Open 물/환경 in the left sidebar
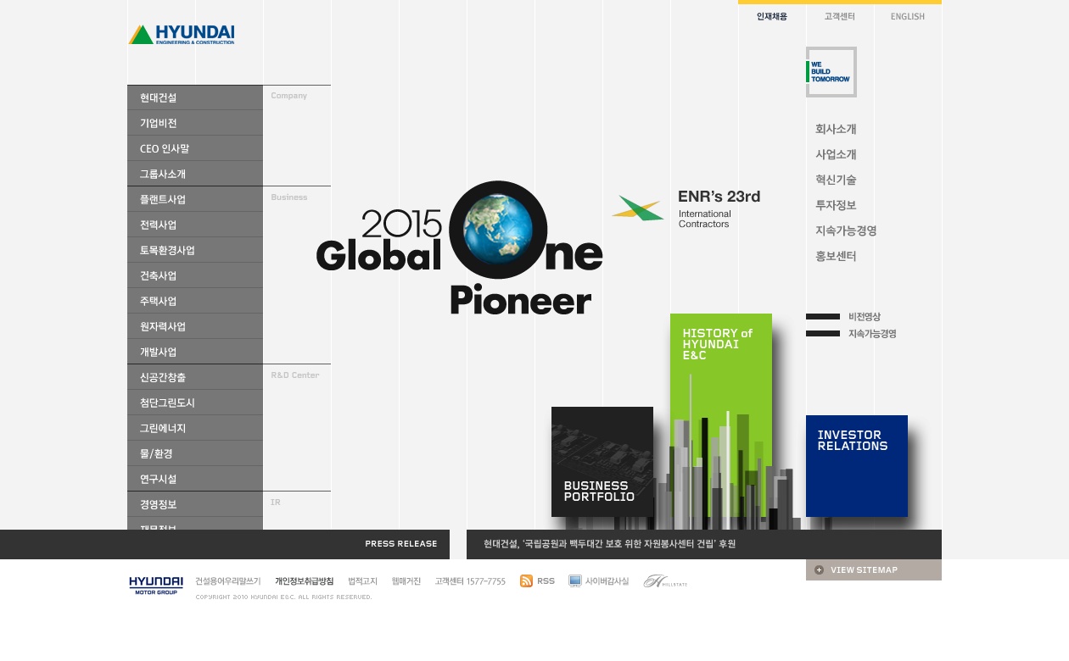The width and height of the screenshot is (1069, 661). 195,453
